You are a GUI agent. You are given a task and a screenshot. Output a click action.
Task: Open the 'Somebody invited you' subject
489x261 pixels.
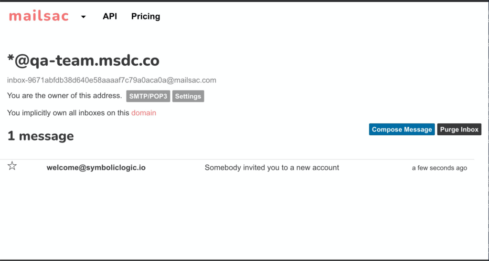[x=272, y=168]
